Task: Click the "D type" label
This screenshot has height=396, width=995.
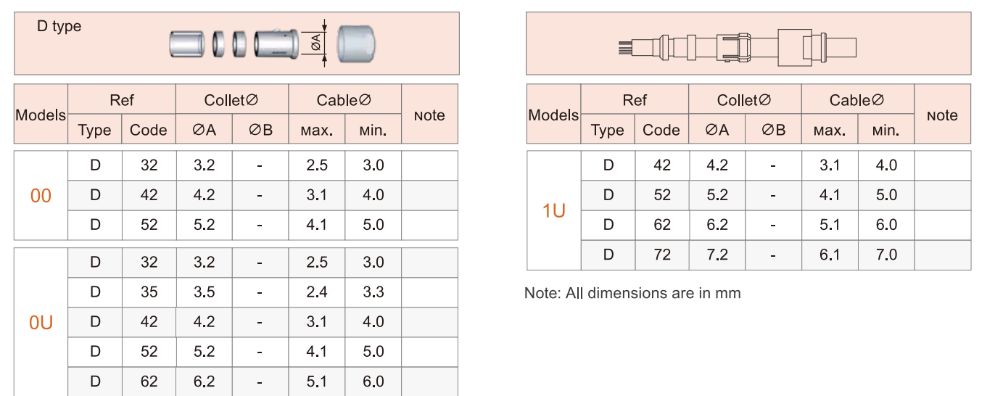Action: (x=59, y=27)
